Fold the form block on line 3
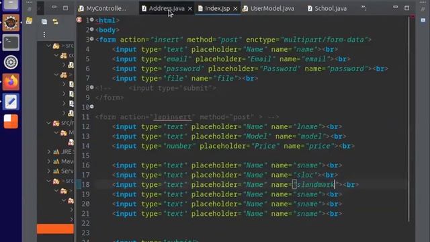The image size is (430, 242). [91, 39]
